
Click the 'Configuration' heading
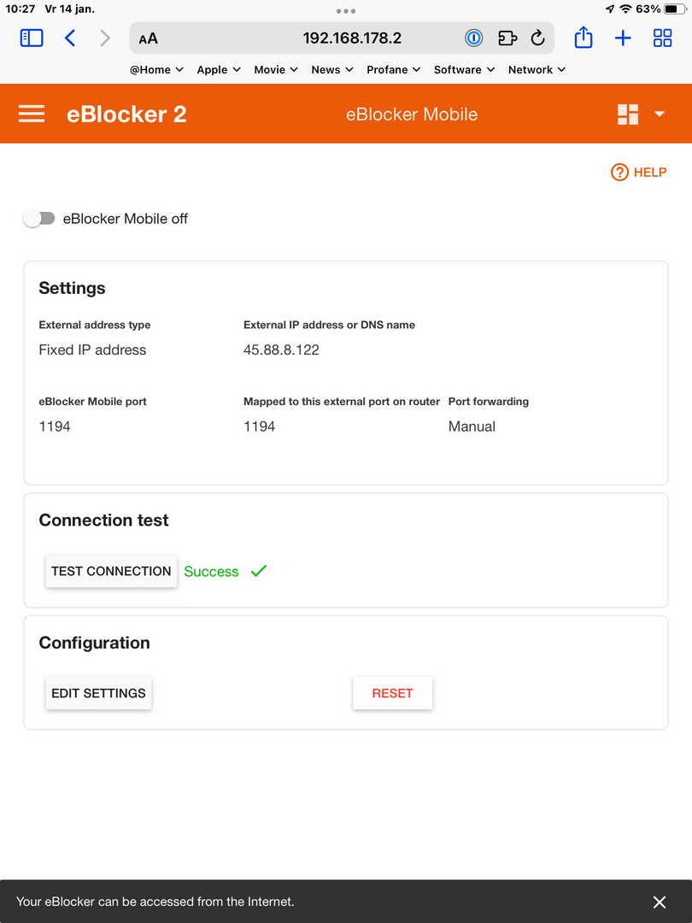click(94, 642)
